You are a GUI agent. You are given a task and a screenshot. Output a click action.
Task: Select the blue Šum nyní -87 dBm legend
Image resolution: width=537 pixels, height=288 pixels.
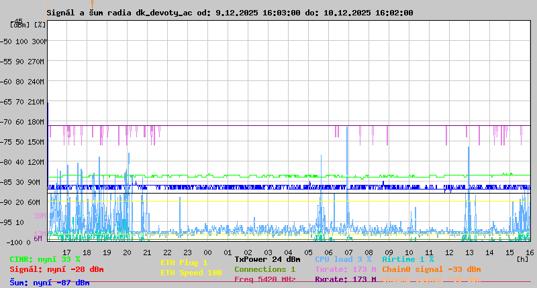(x=50, y=283)
